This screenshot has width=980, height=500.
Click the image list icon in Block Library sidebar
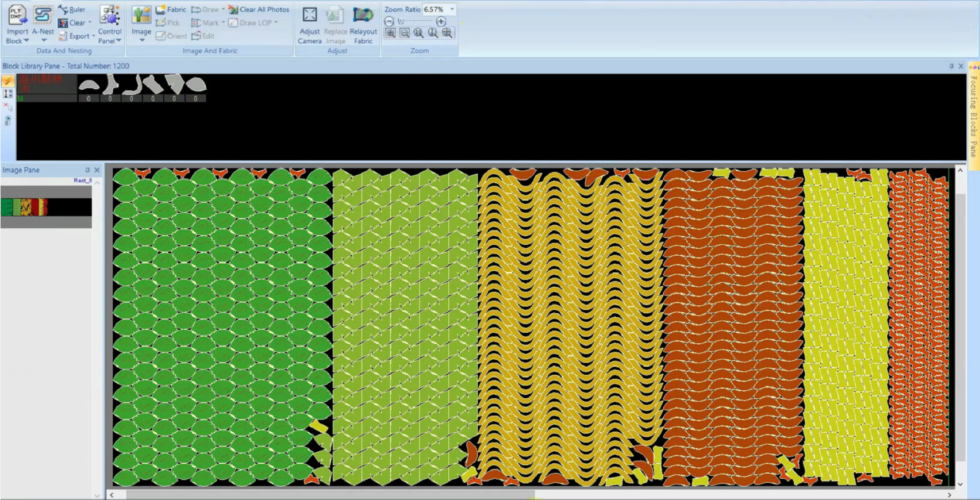coord(8,121)
